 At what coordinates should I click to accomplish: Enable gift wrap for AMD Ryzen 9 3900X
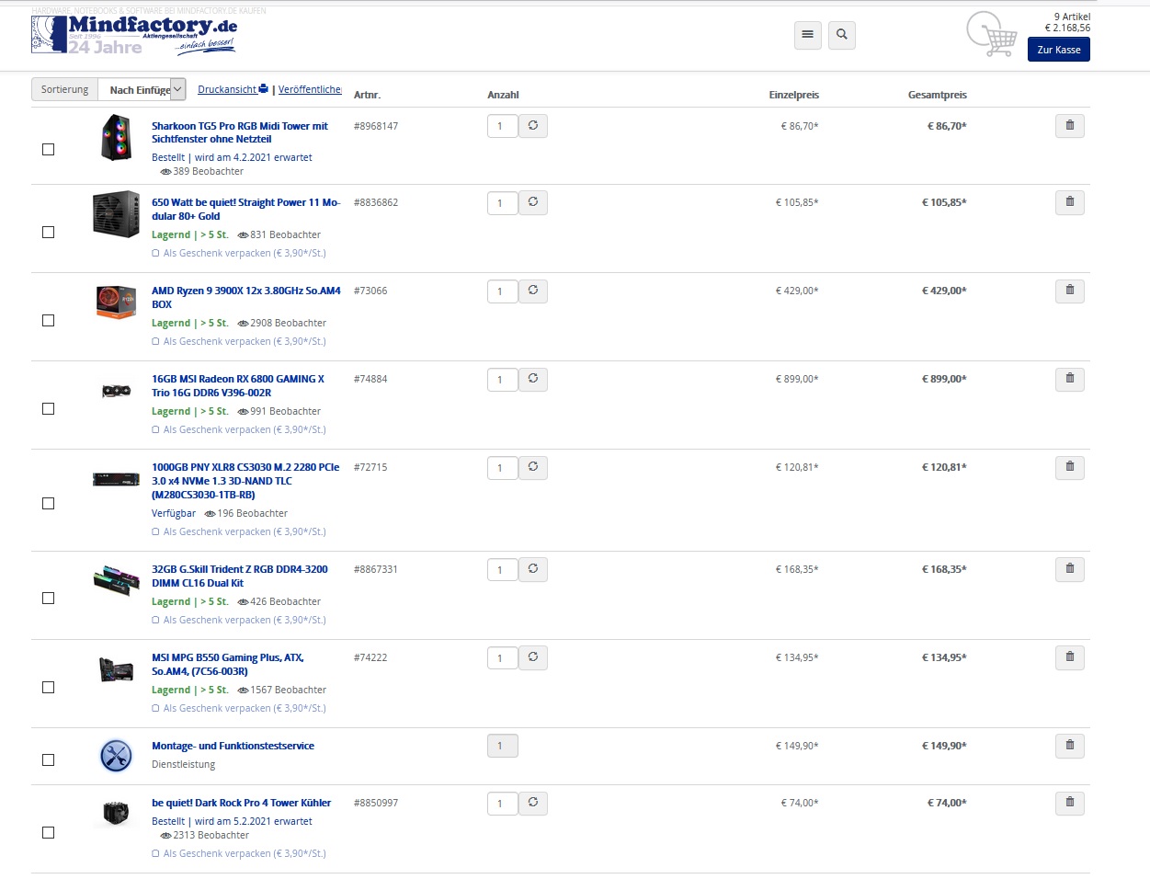[155, 341]
